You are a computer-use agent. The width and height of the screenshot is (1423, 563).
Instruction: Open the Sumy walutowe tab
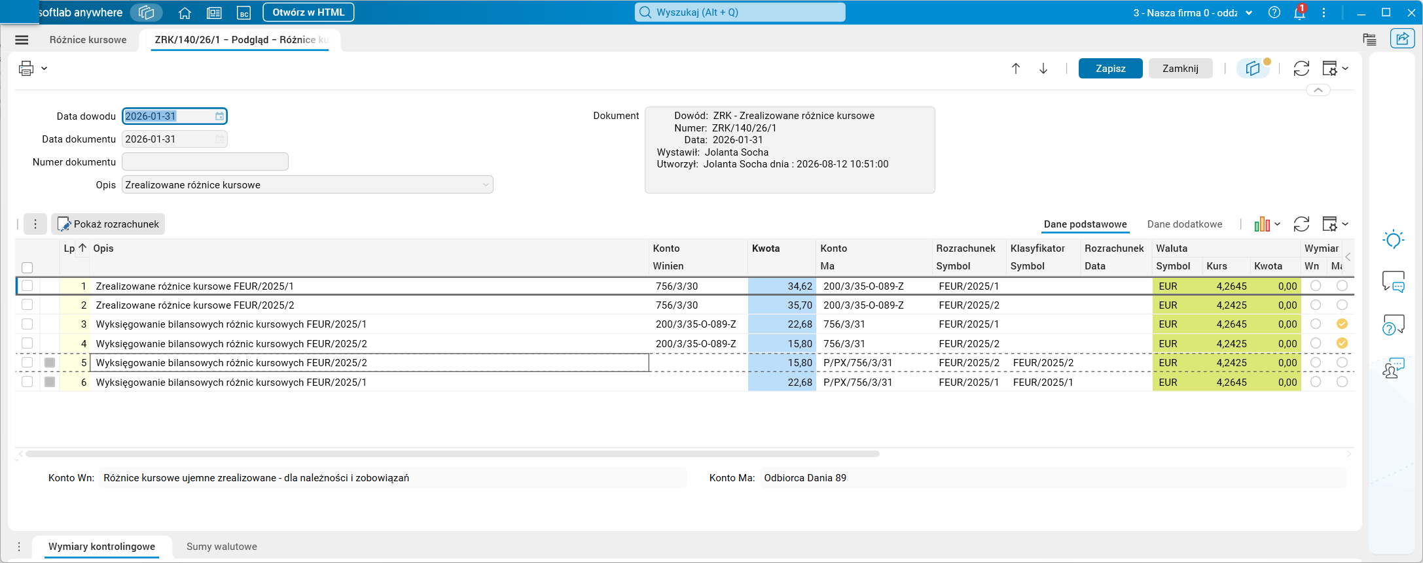pyautogui.click(x=222, y=547)
